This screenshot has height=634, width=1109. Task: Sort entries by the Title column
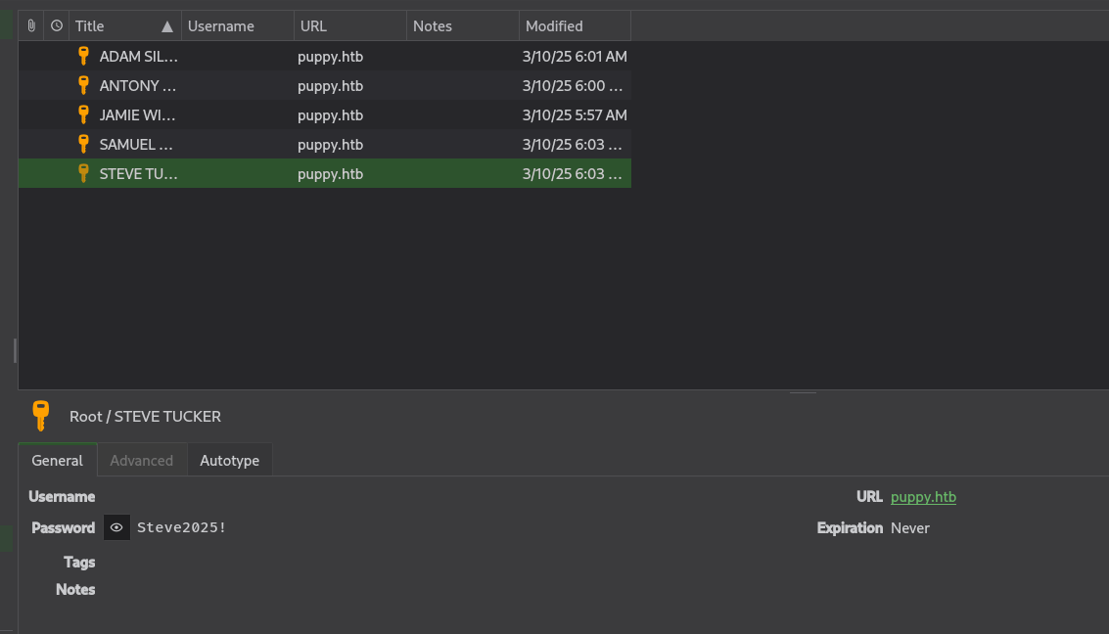pyautogui.click(x=125, y=26)
